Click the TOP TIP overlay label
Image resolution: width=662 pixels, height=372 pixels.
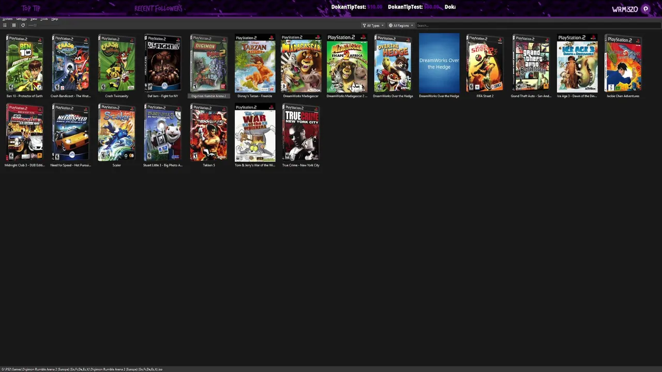pyautogui.click(x=31, y=8)
